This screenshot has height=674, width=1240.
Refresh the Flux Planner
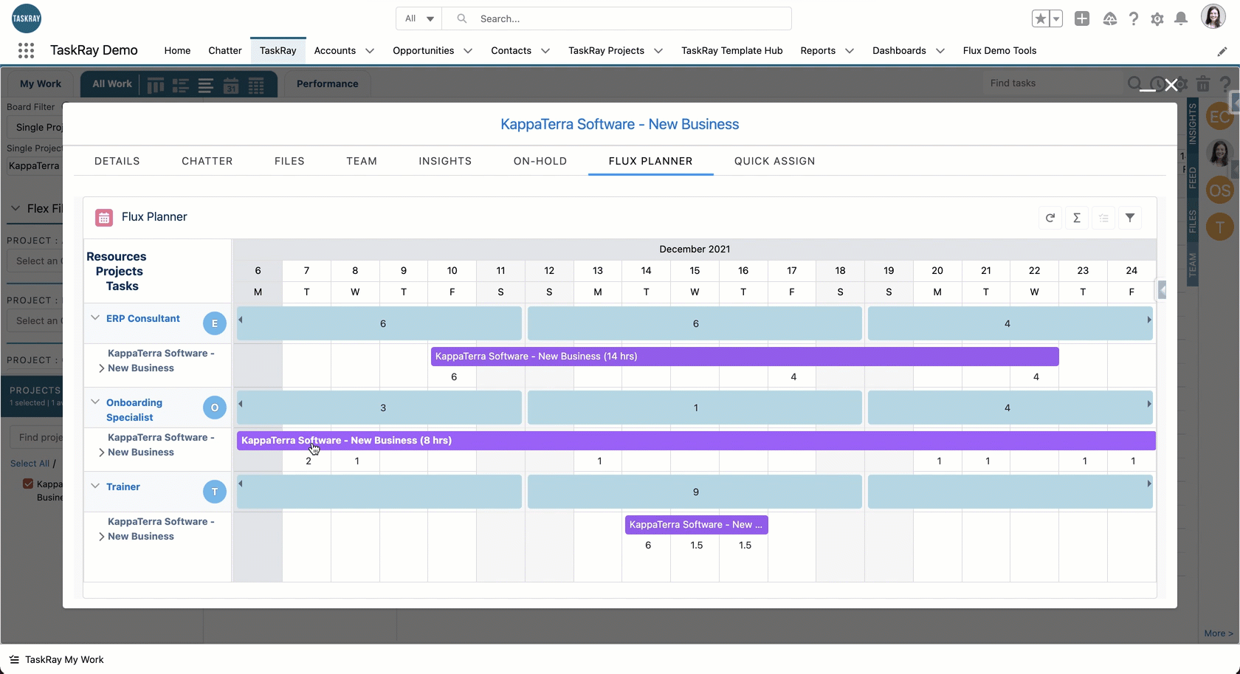[x=1050, y=218]
